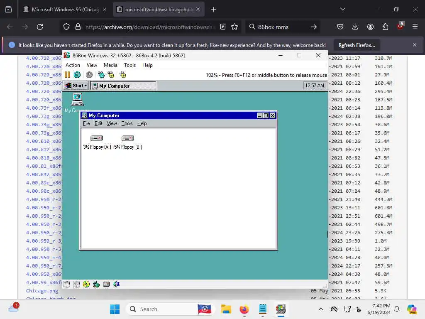Image resolution: width=425 pixels, height=319 pixels.
Task: Click the 86box roms search field
Action: coord(282,27)
